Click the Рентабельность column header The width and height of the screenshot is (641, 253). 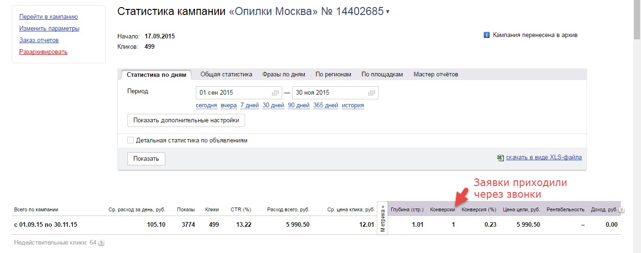(565, 210)
